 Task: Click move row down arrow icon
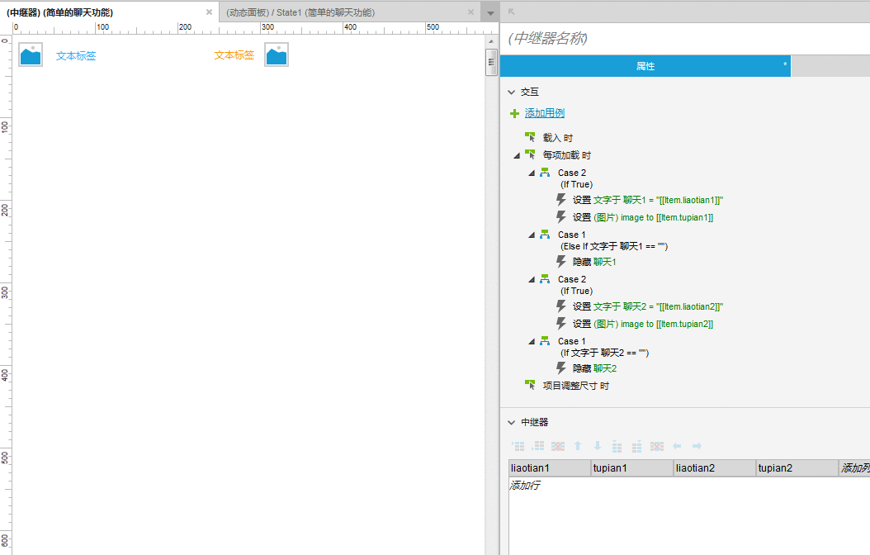[598, 446]
